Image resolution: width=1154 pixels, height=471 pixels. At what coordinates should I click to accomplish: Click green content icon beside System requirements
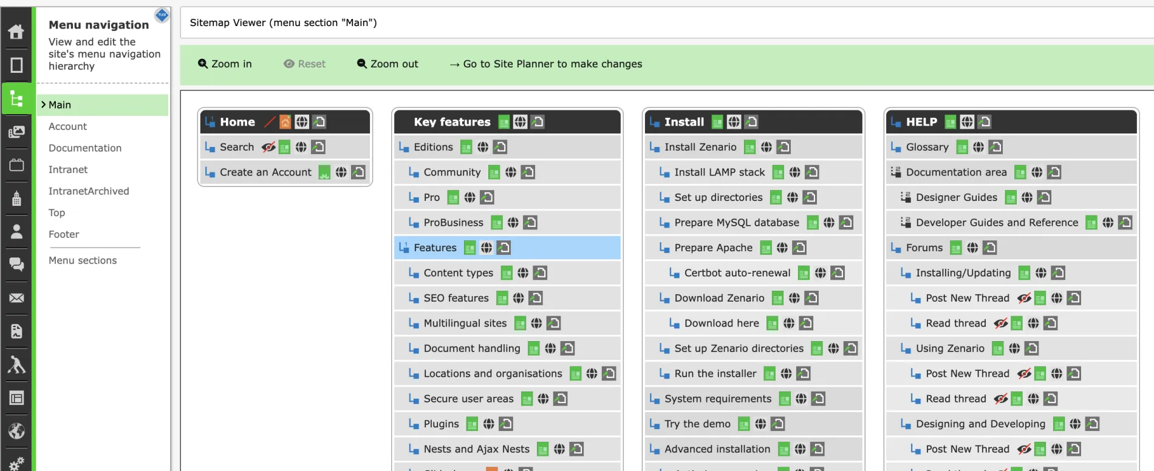[x=785, y=399]
